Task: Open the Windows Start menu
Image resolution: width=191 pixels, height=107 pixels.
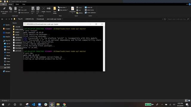Action: coord(3,104)
